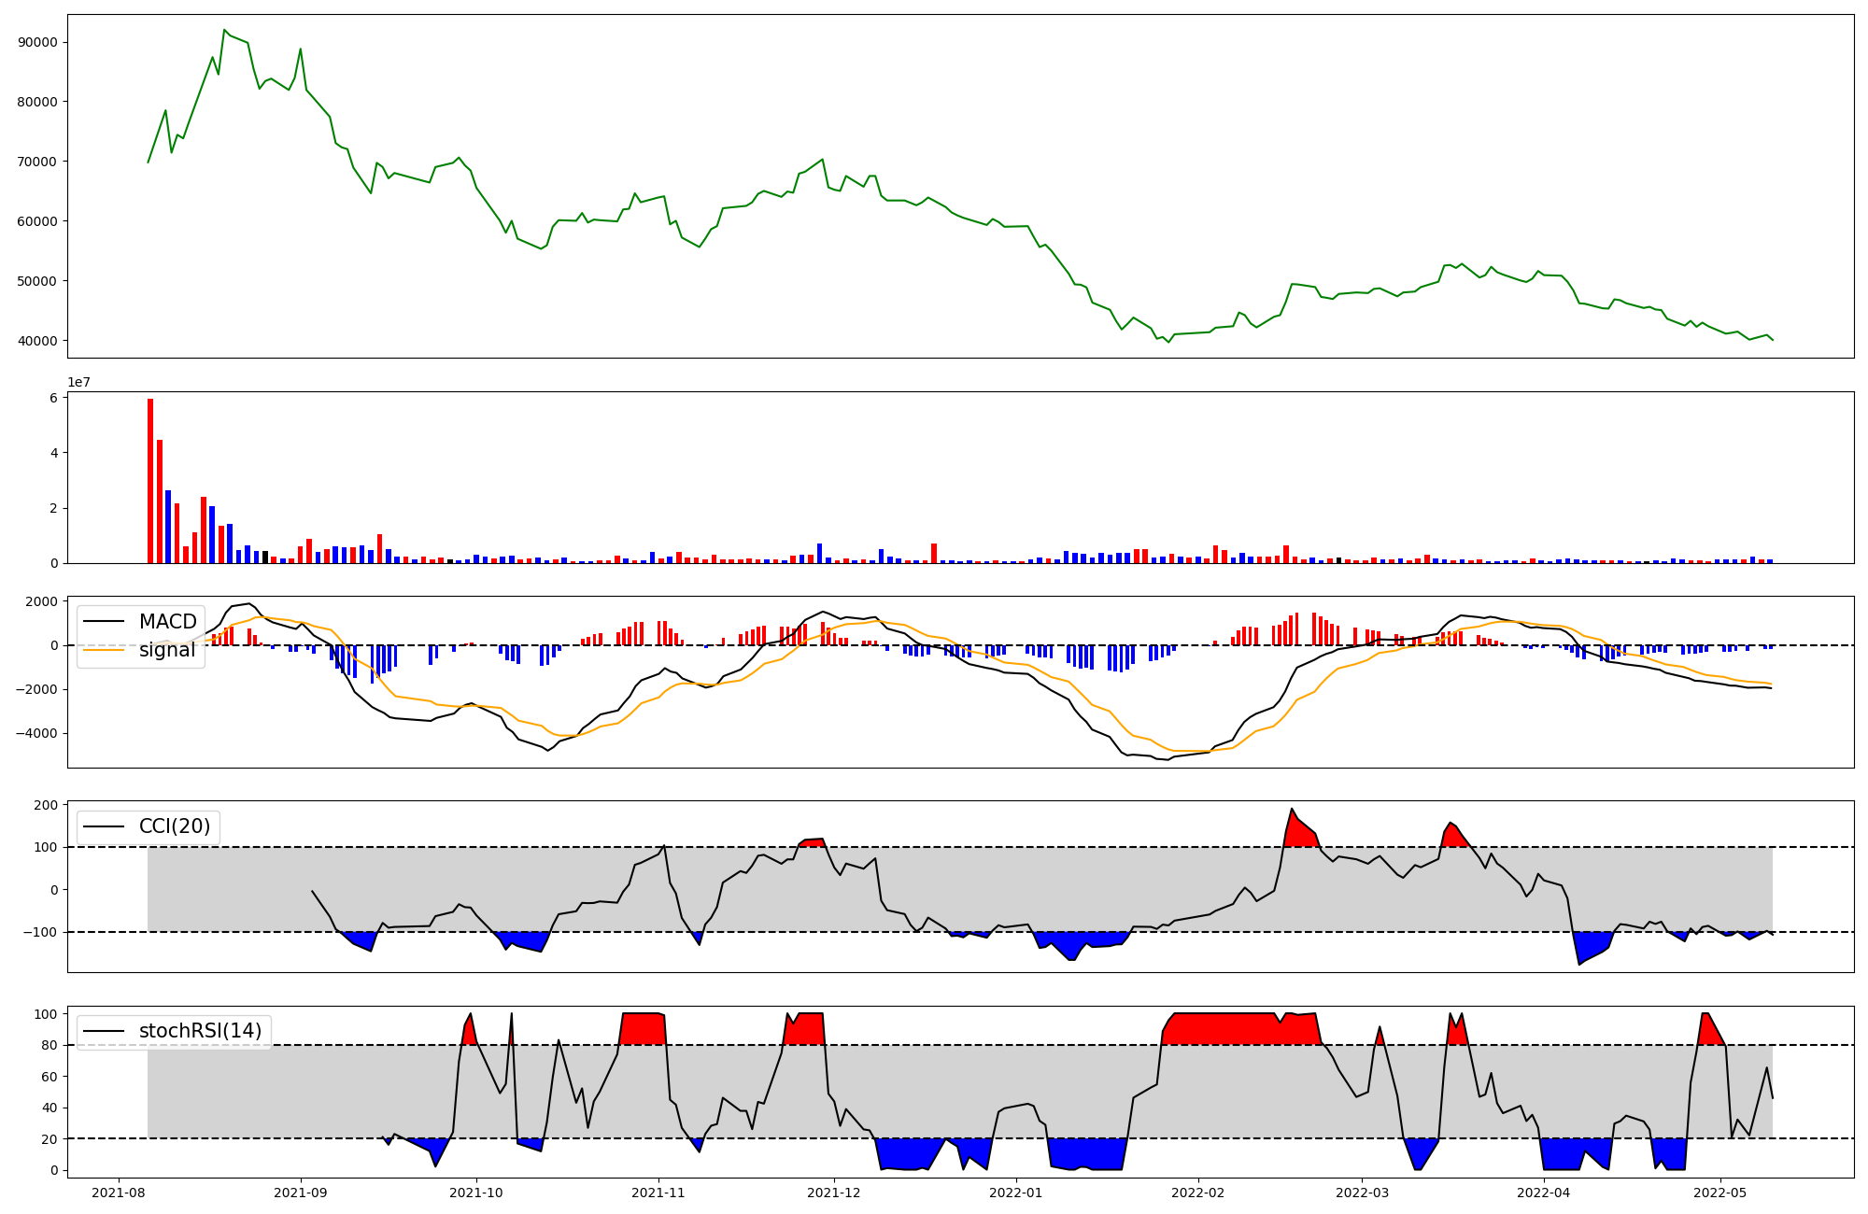Click the 2022-05 x-axis date label

coord(1719,1193)
